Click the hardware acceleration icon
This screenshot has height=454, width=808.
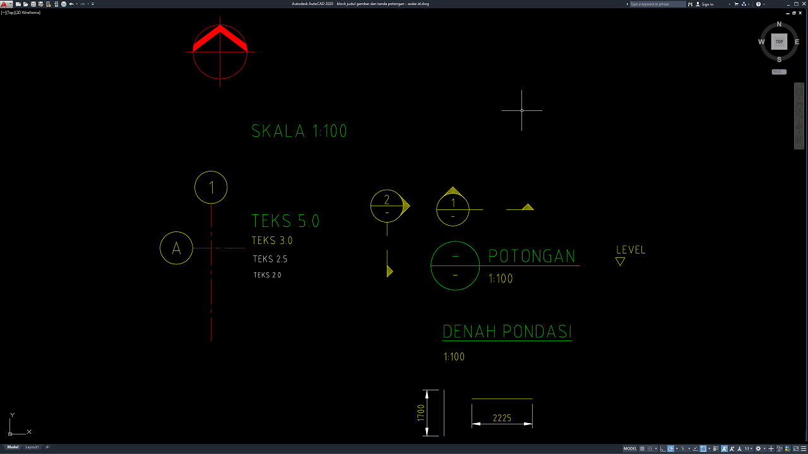pos(787,449)
